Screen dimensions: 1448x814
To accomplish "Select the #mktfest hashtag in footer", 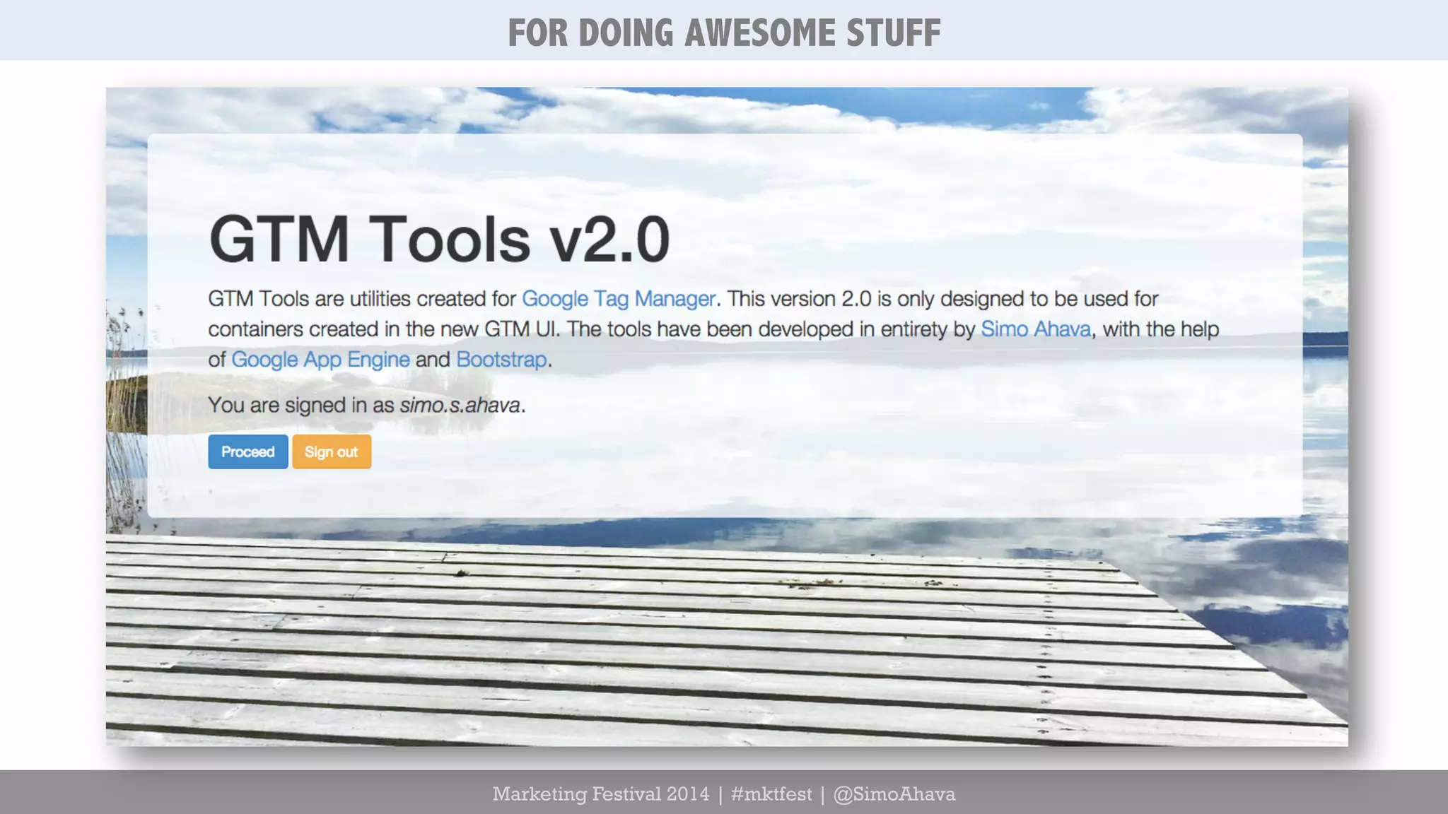I will pos(771,794).
